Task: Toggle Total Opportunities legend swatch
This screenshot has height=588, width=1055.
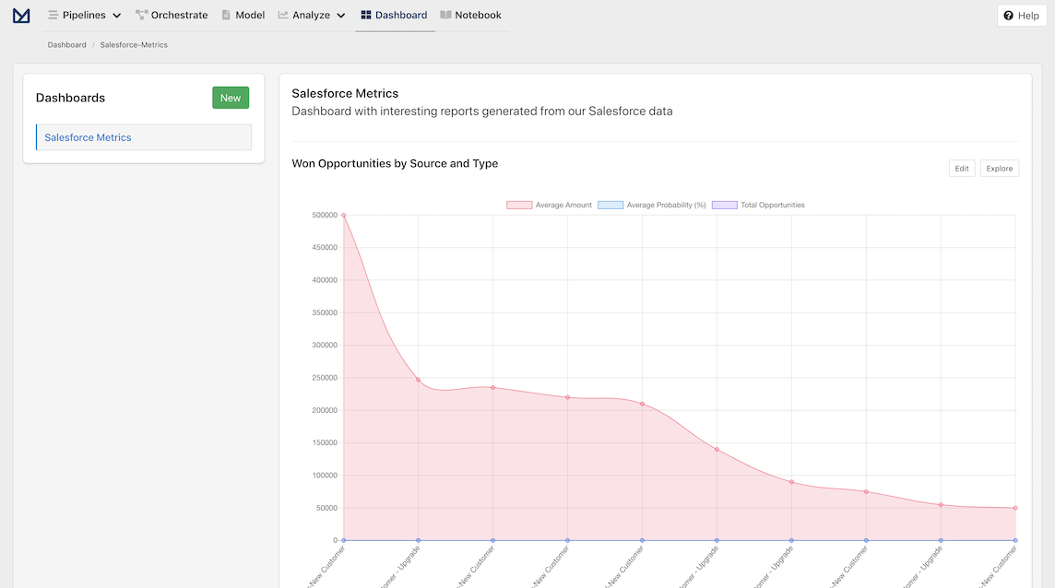Action: pyautogui.click(x=725, y=206)
